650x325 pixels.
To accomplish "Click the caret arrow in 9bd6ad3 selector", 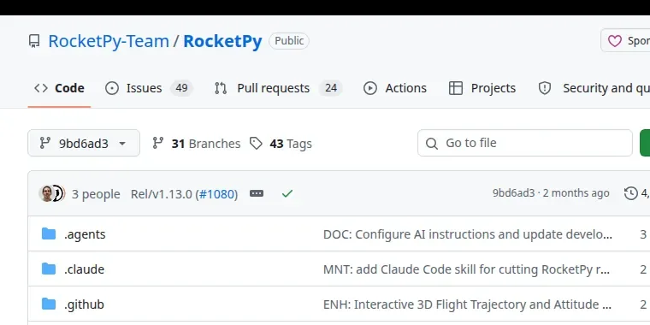I will click(122, 144).
